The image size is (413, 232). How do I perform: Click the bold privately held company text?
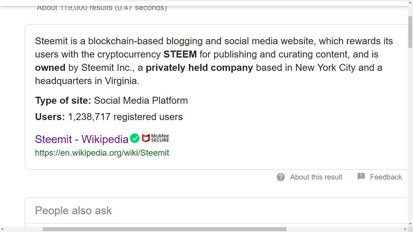(199, 68)
